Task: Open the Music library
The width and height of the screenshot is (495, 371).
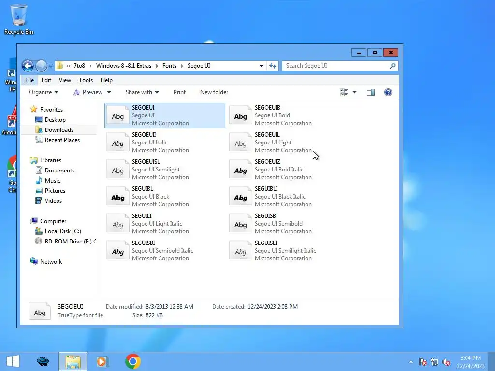Action: tap(48, 181)
